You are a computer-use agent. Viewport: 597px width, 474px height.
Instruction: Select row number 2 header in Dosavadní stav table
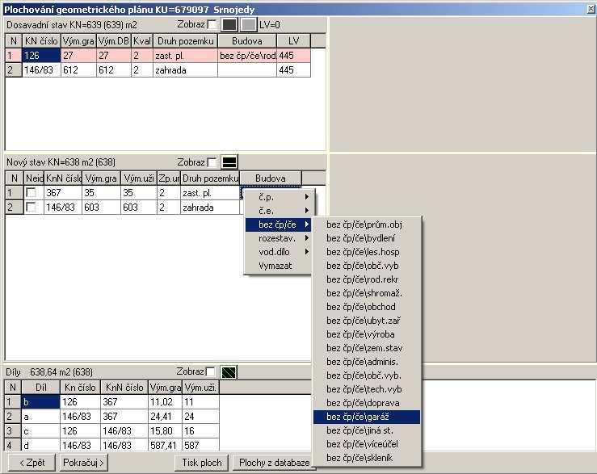[x=14, y=70]
